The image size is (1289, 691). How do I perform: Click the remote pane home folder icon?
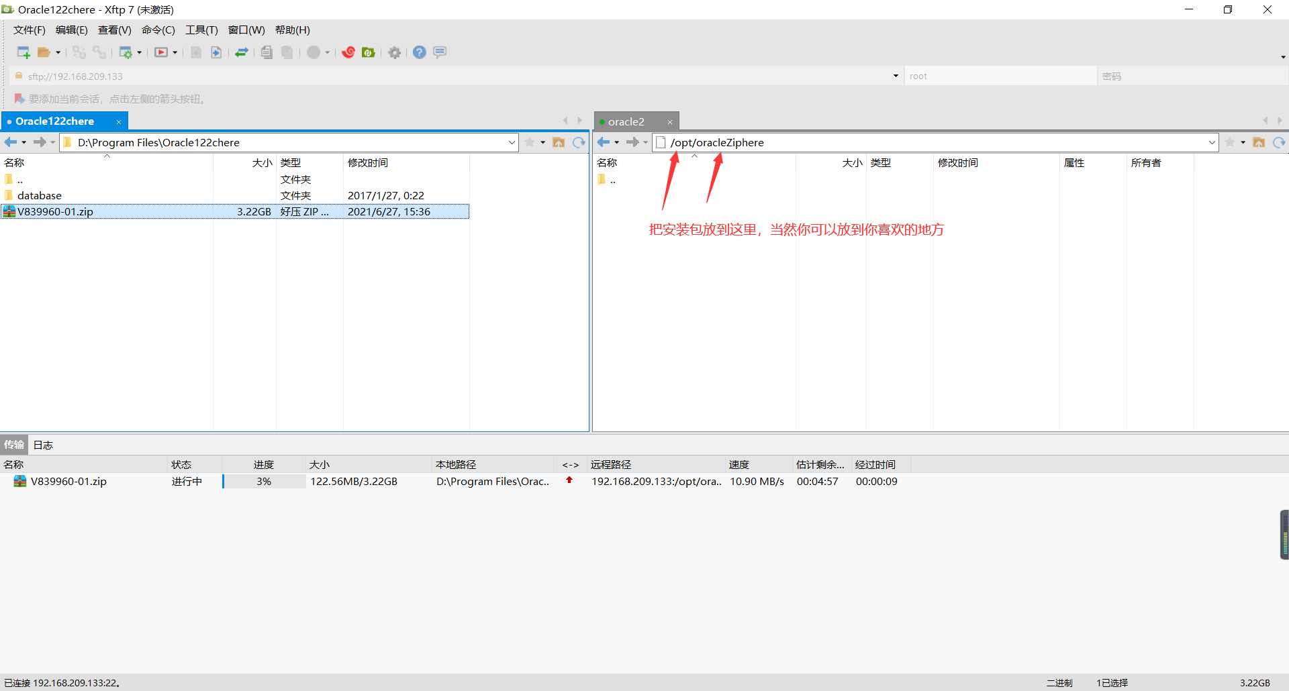[x=1259, y=142]
